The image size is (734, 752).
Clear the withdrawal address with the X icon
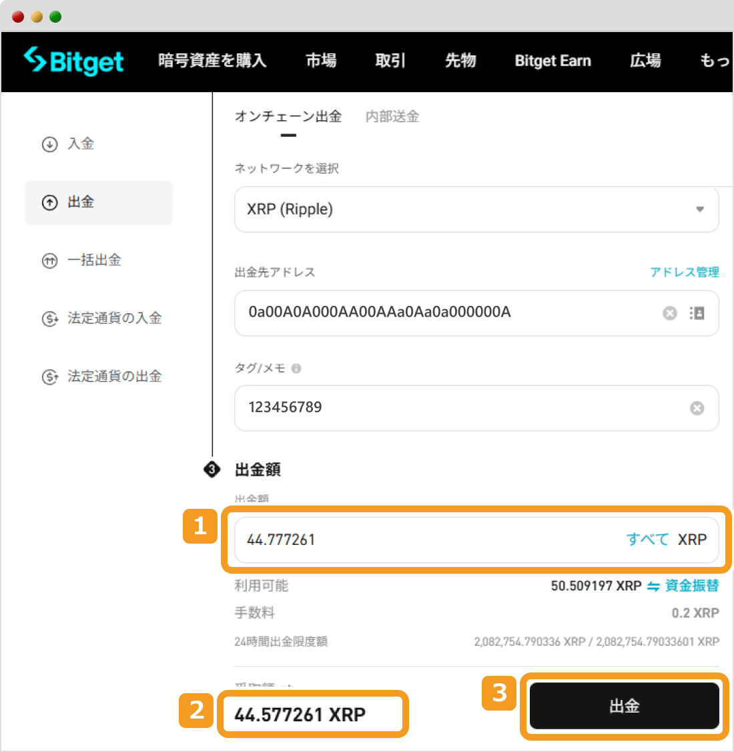pos(670,313)
